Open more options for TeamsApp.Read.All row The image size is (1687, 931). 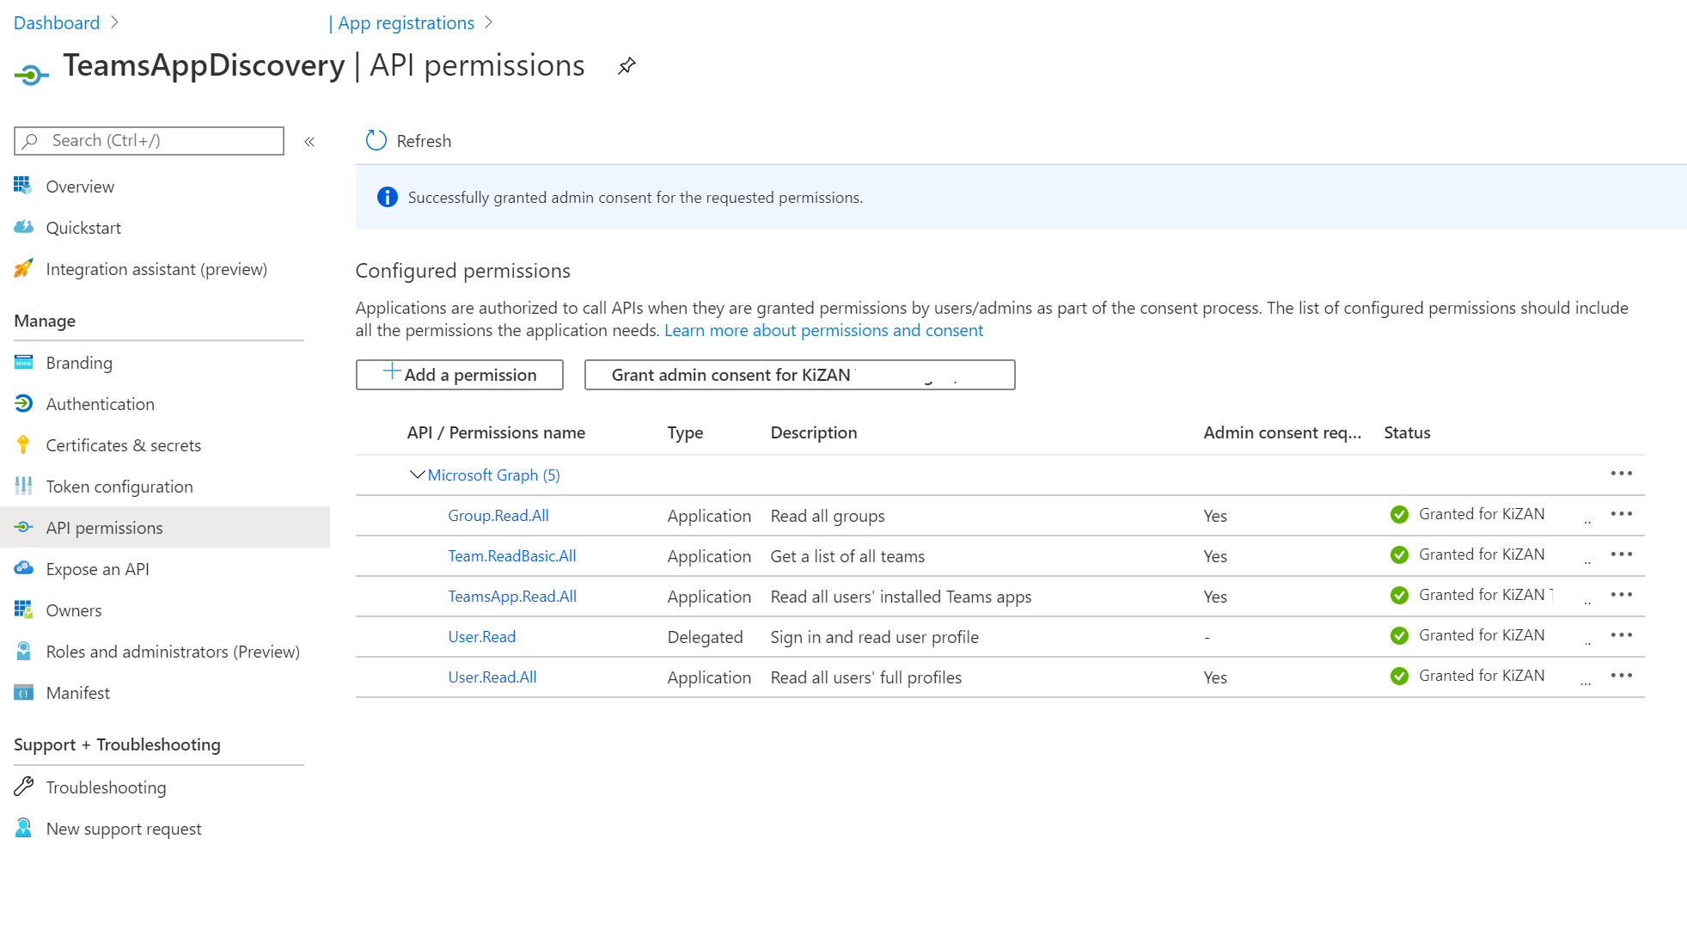click(1622, 595)
